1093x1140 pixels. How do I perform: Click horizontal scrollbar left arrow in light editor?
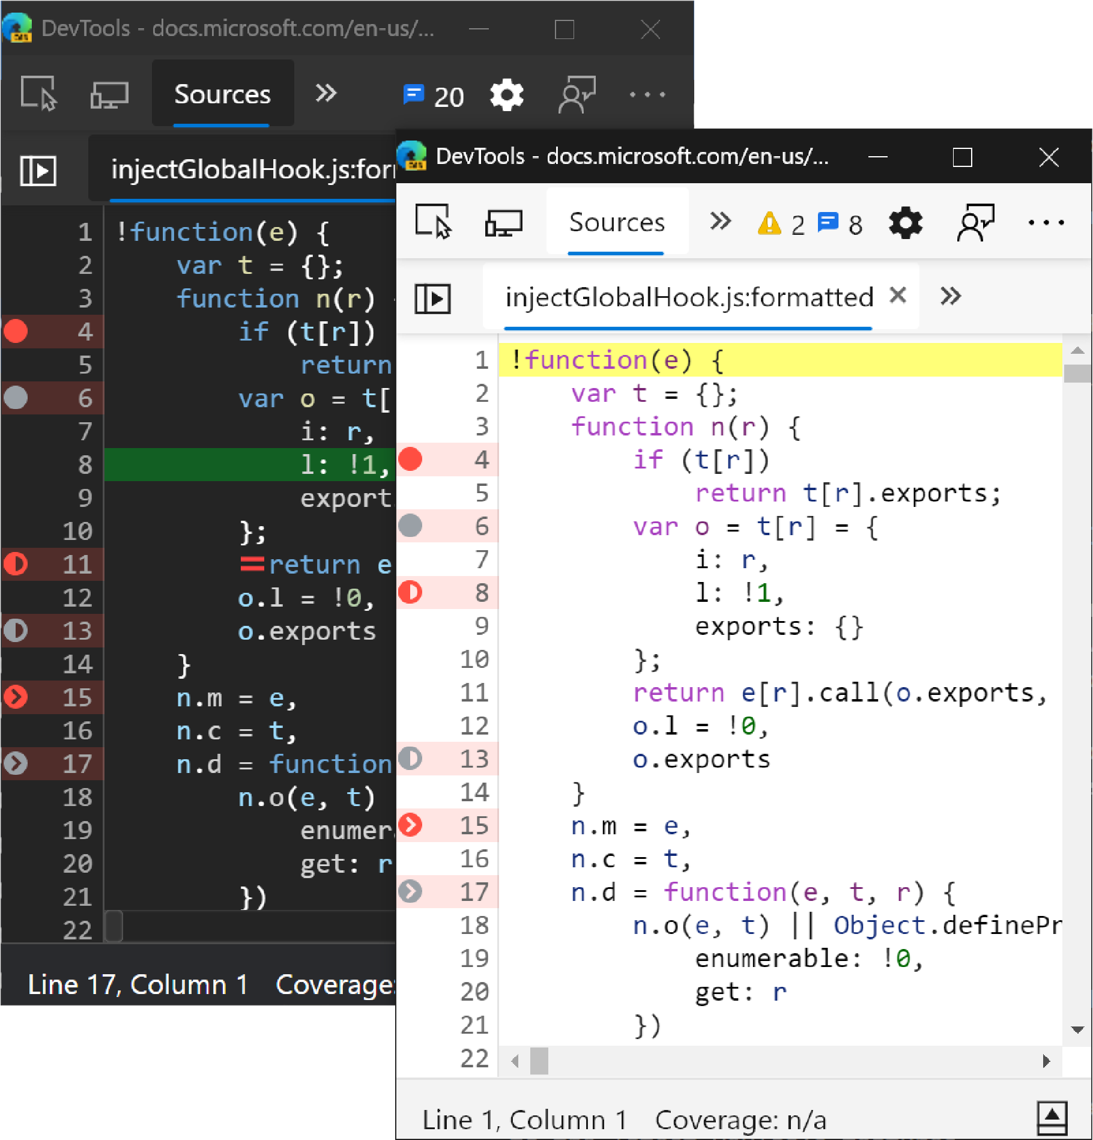pyautogui.click(x=515, y=1061)
